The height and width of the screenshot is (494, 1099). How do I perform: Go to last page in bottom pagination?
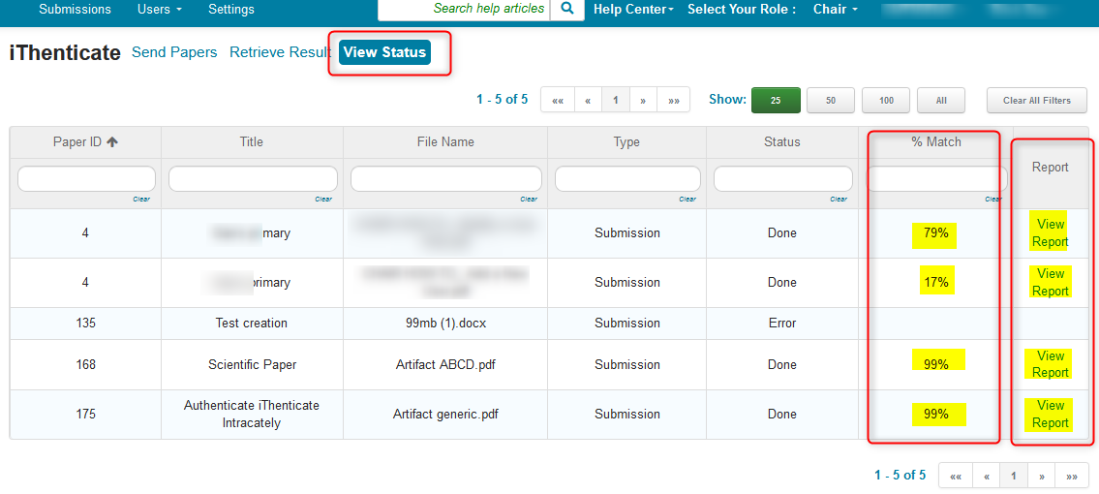1071,476
